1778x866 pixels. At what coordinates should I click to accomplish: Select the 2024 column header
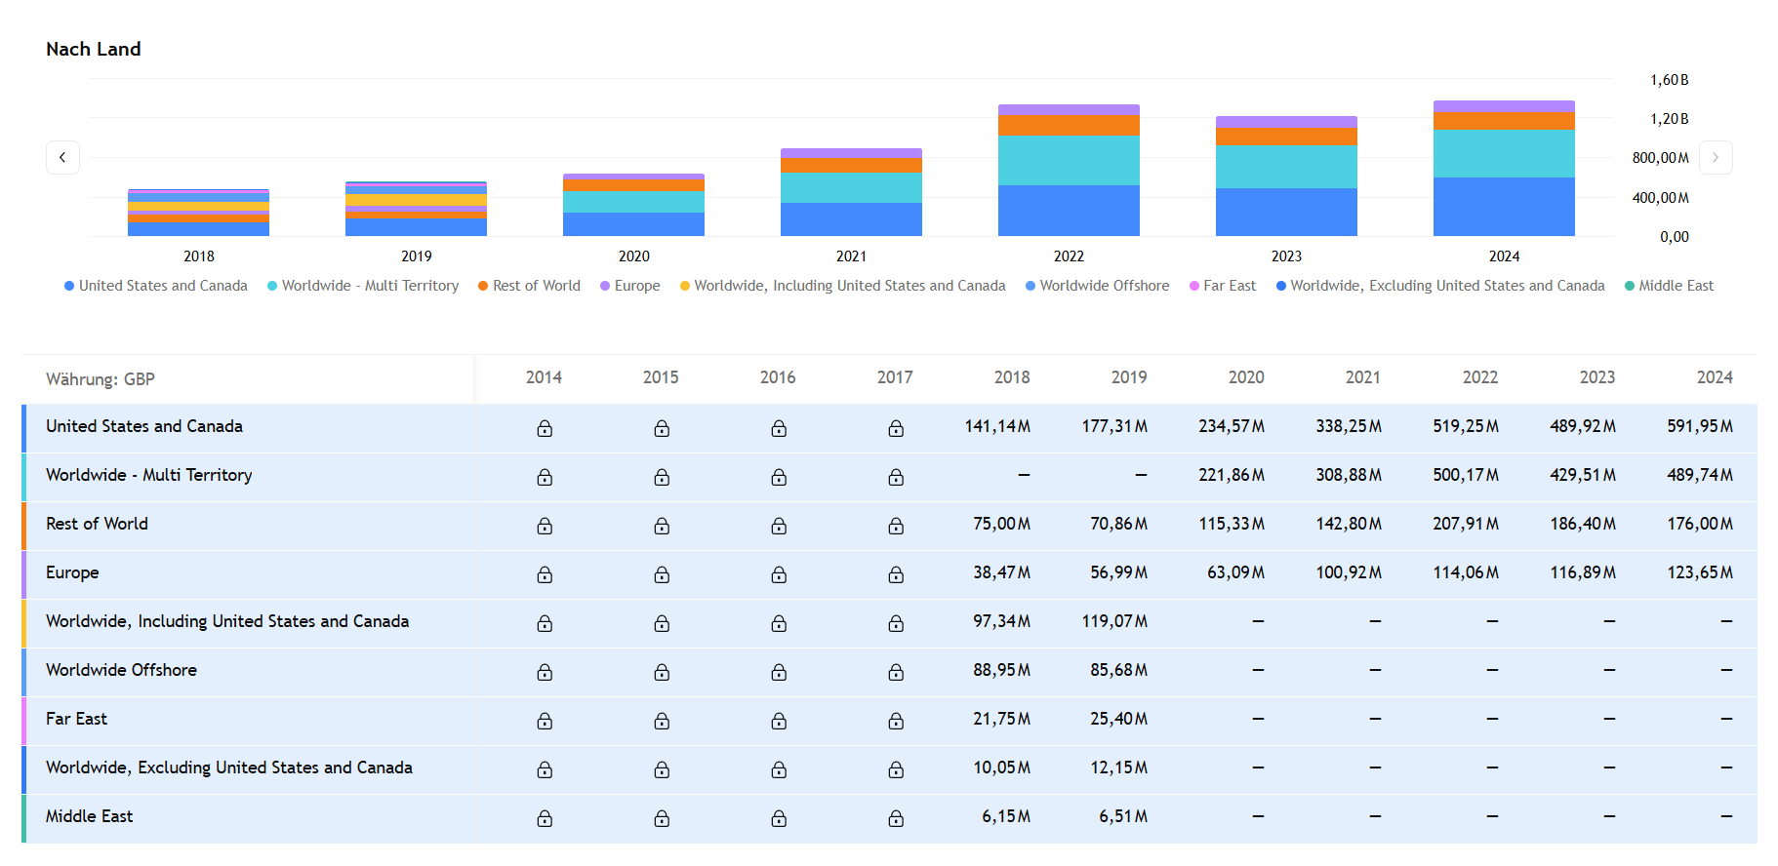(x=1714, y=377)
